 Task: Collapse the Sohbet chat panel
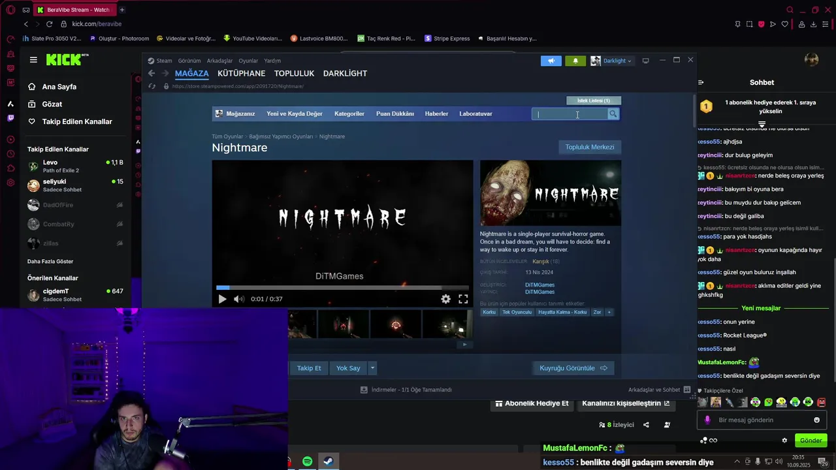pos(701,82)
